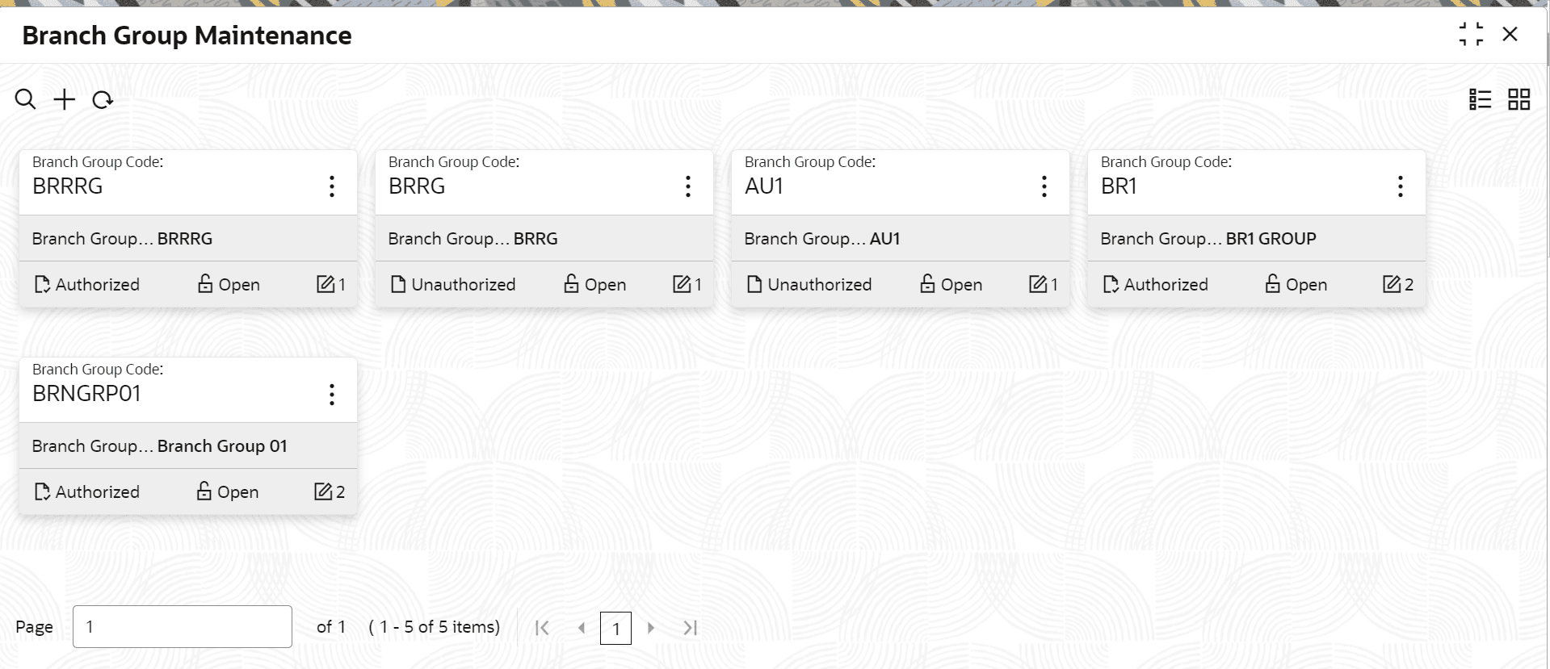The image size is (1550, 669).
Task: Switch to list view layout
Action: [x=1480, y=99]
